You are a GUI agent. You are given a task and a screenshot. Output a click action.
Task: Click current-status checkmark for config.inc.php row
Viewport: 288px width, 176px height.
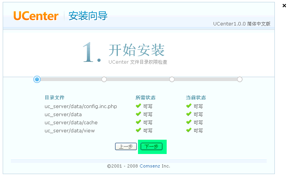point(189,106)
